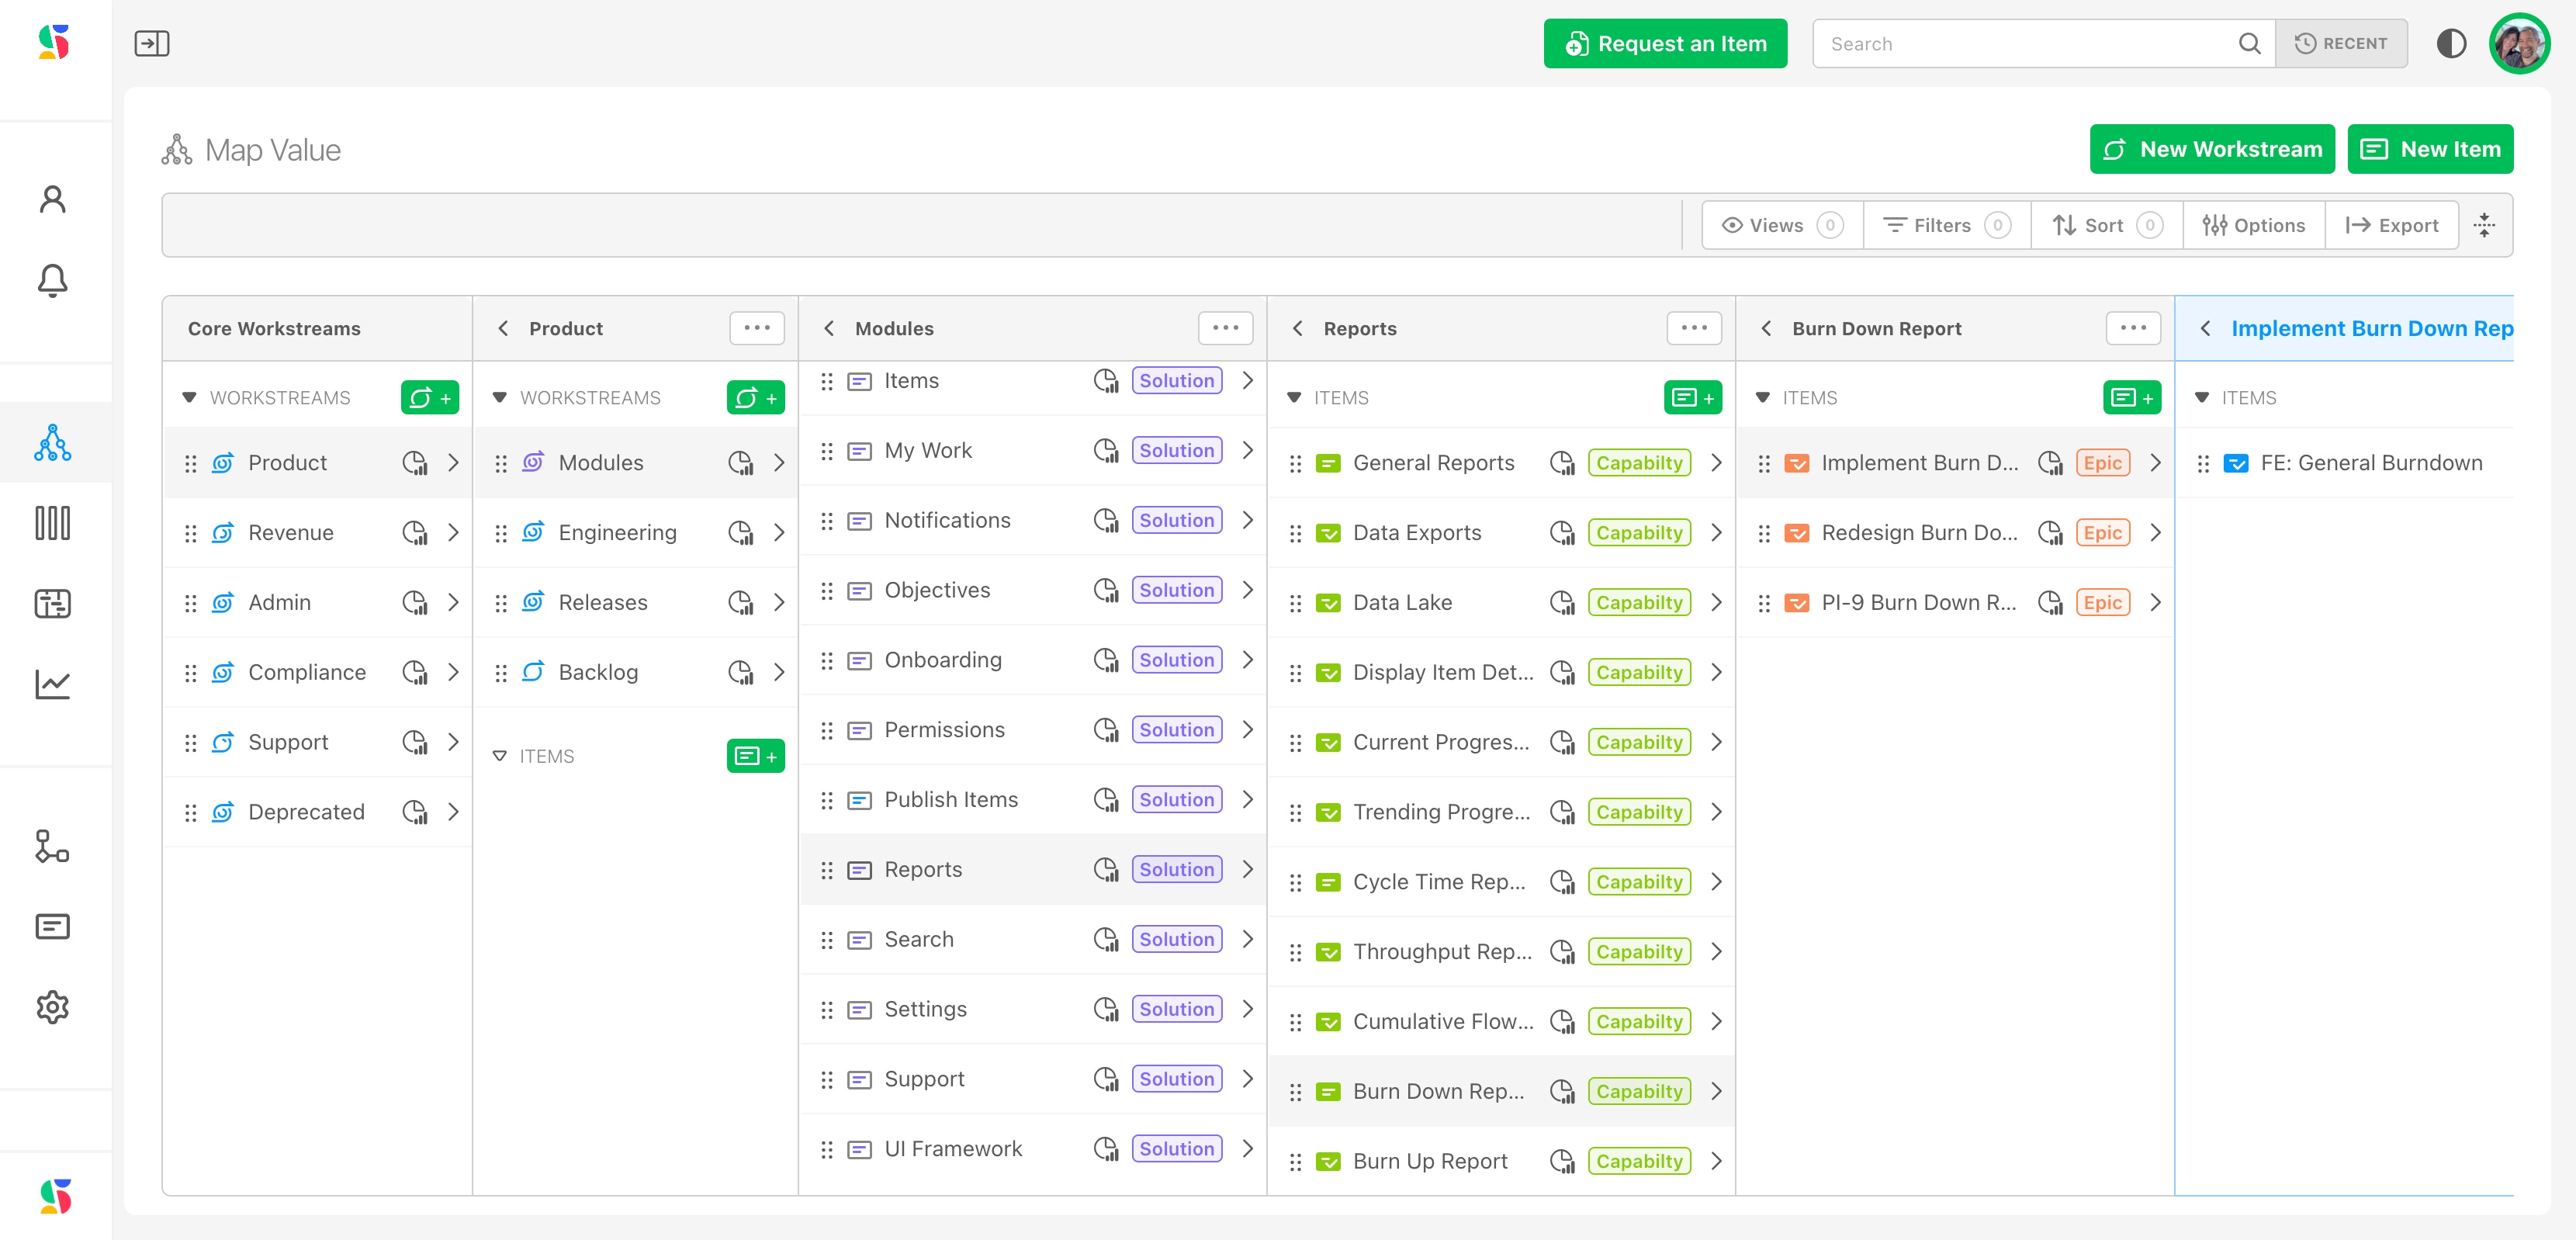Image resolution: width=2576 pixels, height=1240 pixels.
Task: Click the collapse columns icon beside Export
Action: [x=2484, y=225]
